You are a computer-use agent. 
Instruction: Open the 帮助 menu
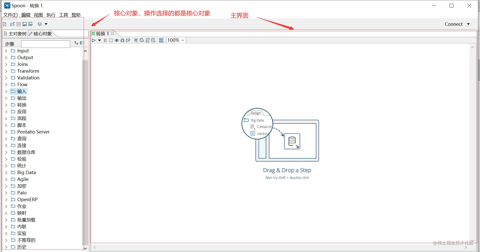click(x=76, y=15)
